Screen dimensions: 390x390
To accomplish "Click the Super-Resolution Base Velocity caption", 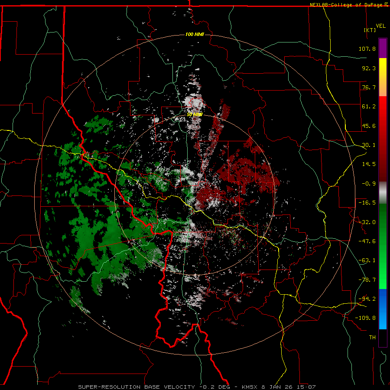I will (197, 387).
